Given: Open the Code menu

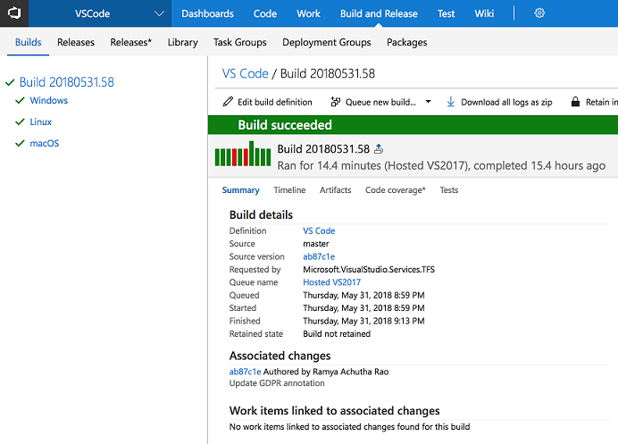Looking at the screenshot, I should tap(265, 13).
